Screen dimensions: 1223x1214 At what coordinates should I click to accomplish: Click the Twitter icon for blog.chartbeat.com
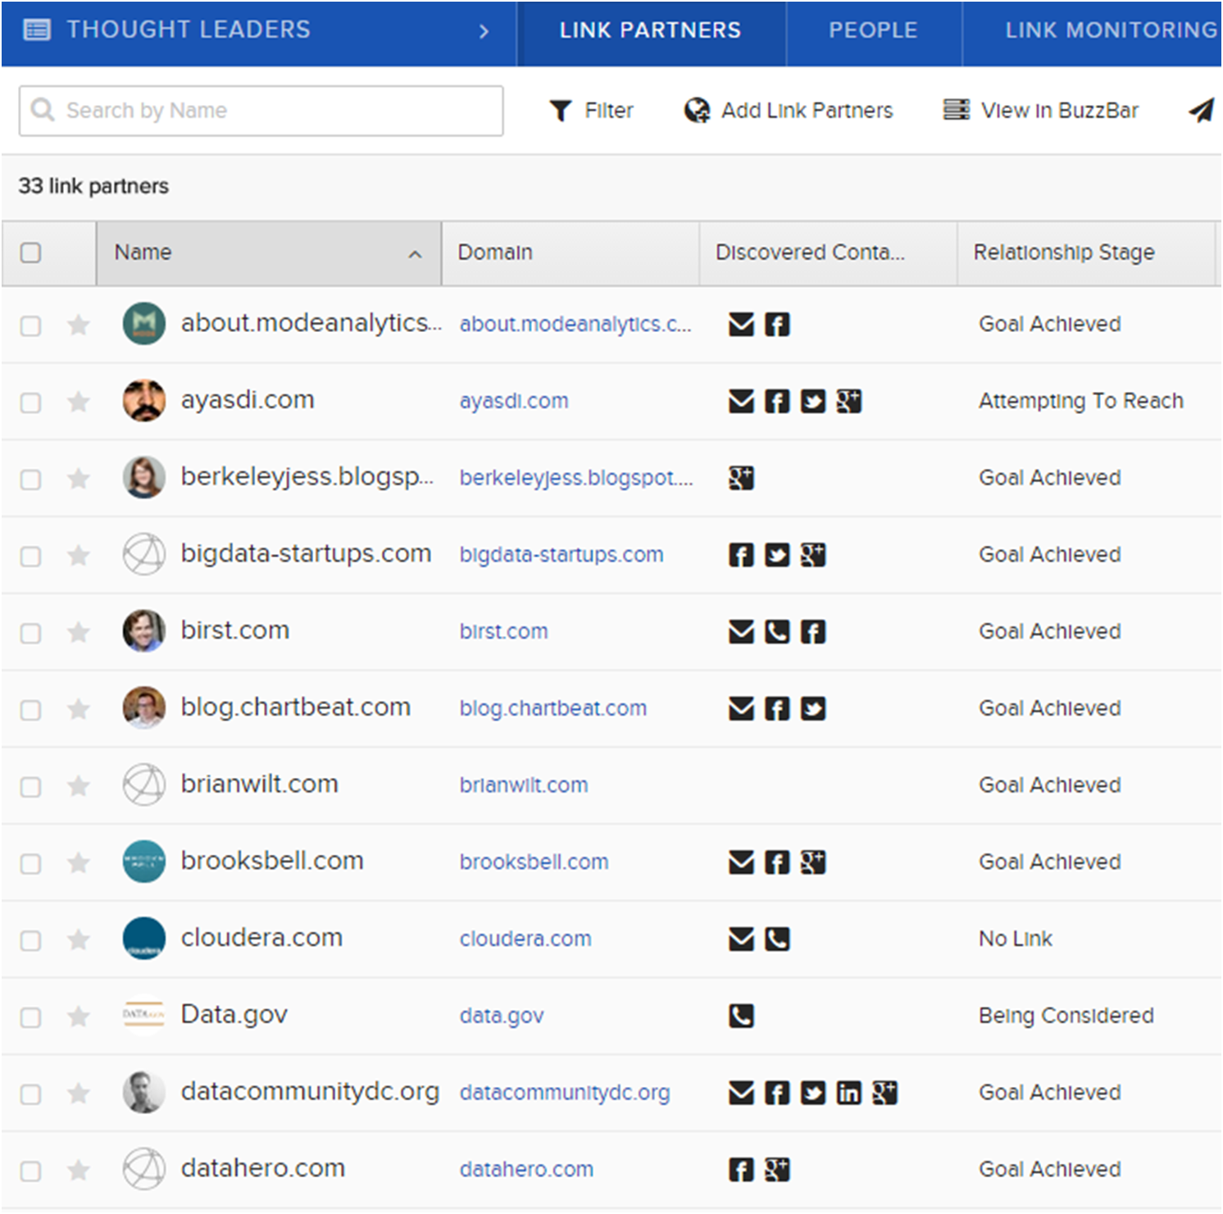[812, 708]
